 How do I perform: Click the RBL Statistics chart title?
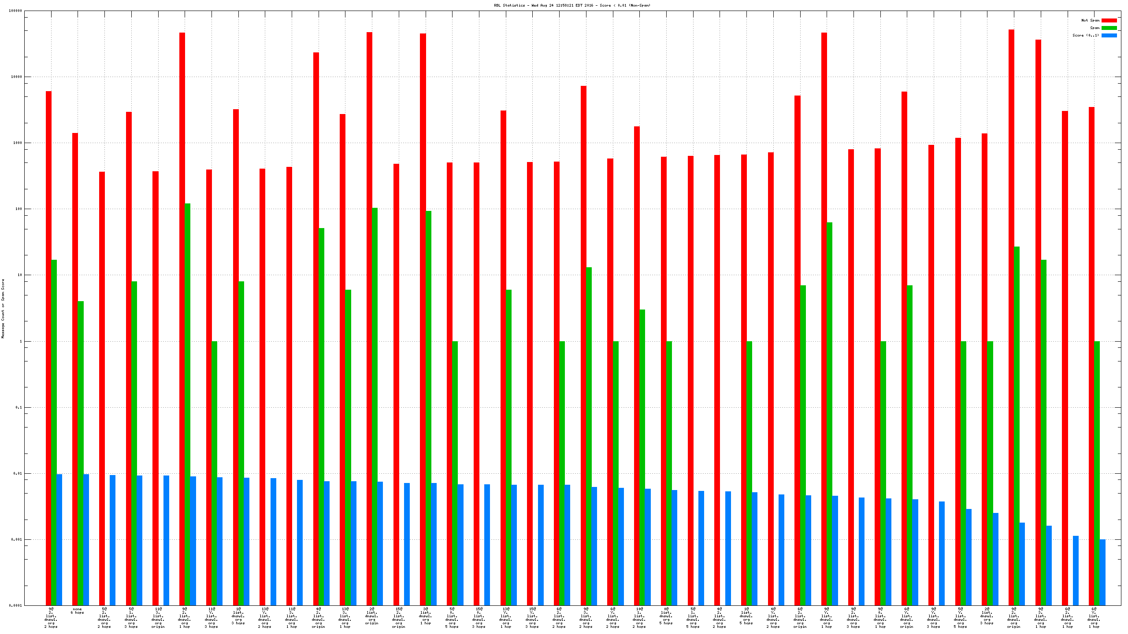[572, 5]
